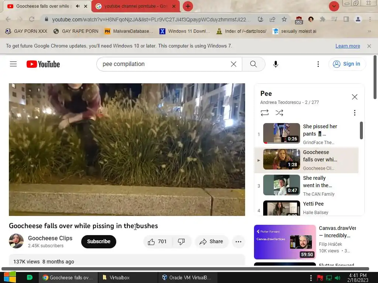Click the playlist panel scrollbar
Screen dimensions: 378x283
coord(361,130)
